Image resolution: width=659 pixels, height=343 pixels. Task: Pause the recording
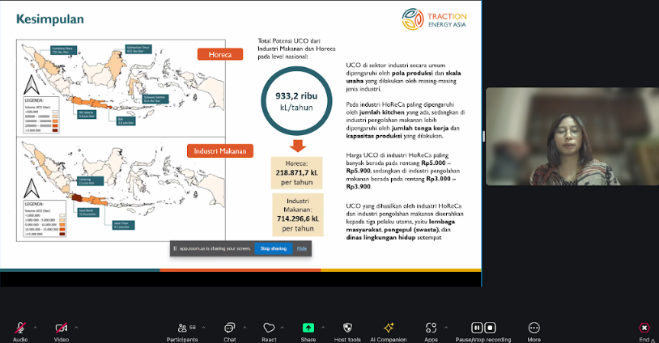(477, 328)
